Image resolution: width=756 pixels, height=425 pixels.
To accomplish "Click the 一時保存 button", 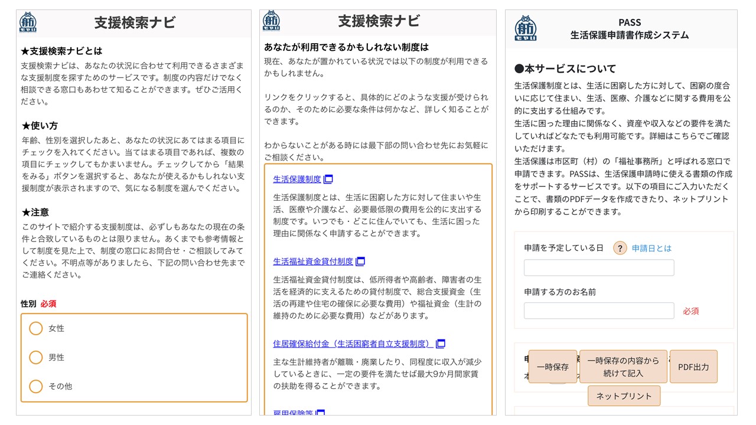I will point(553,367).
